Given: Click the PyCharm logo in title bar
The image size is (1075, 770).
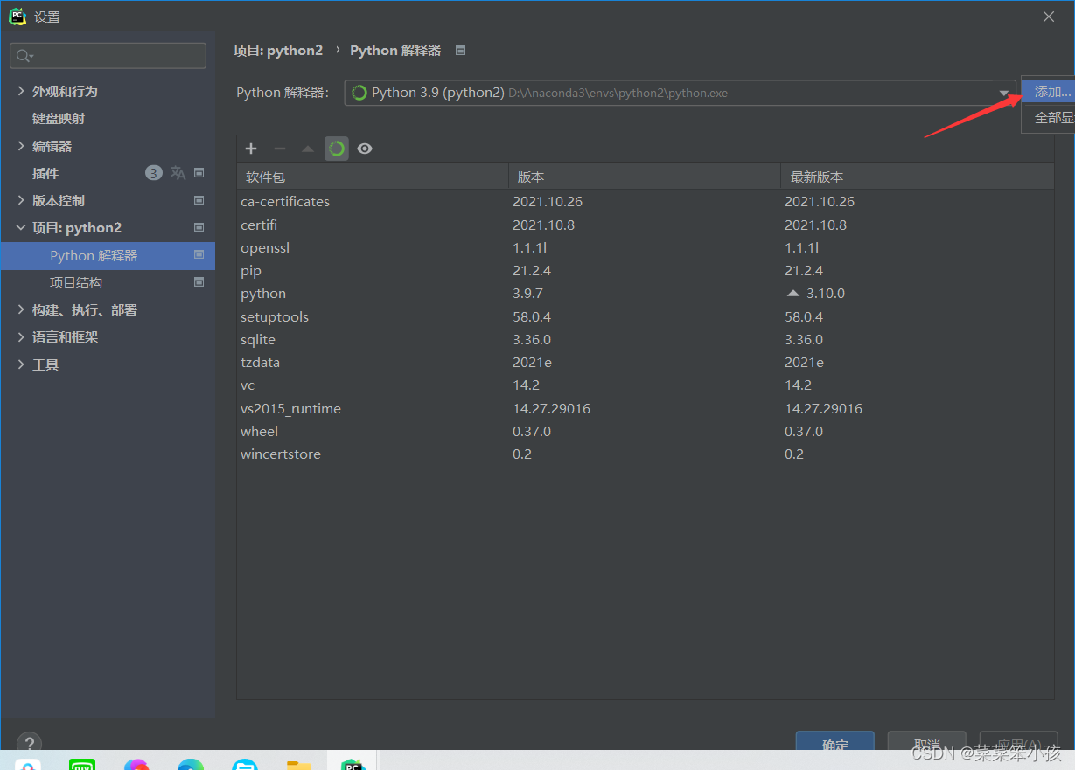Looking at the screenshot, I should 17,17.
